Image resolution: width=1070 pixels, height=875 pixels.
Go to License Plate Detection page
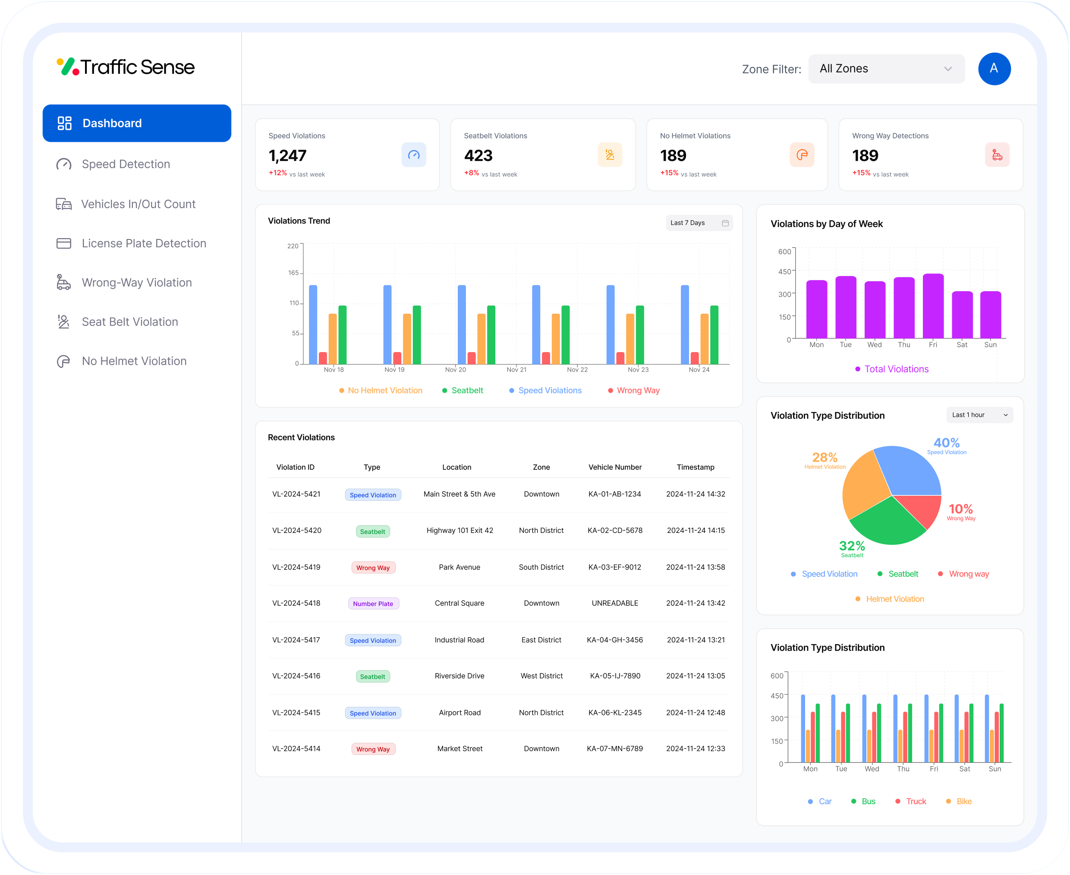pos(144,243)
